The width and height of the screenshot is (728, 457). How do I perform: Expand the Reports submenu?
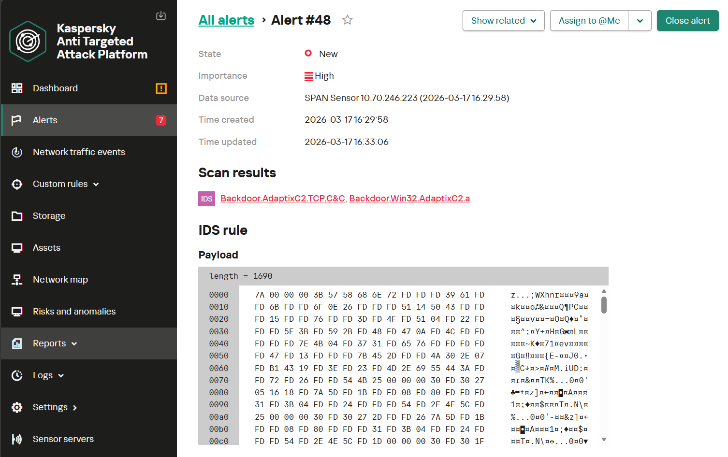pos(74,343)
